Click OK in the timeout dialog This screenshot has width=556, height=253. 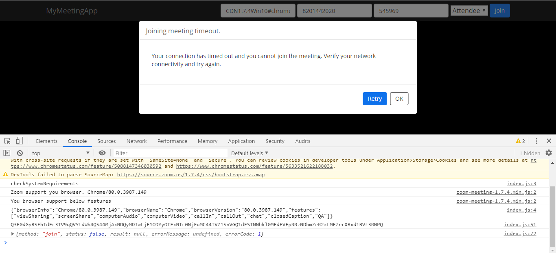pyautogui.click(x=399, y=99)
